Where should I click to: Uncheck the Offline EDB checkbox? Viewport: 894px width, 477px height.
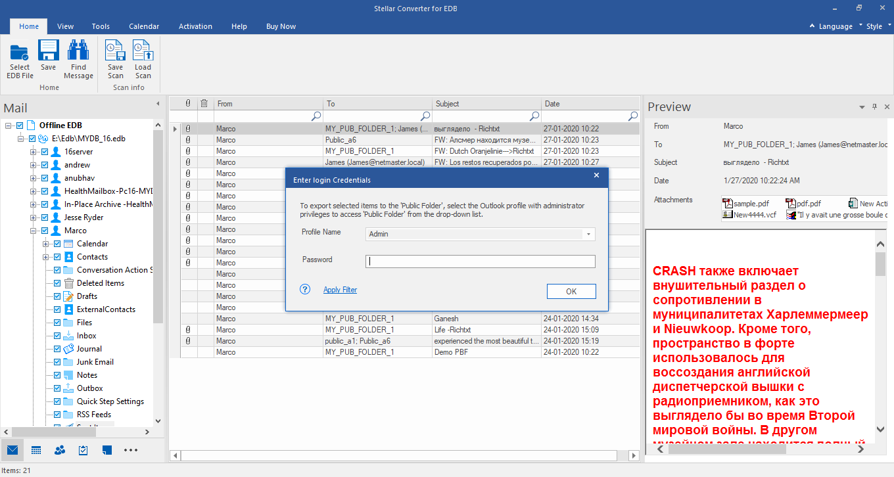20,125
